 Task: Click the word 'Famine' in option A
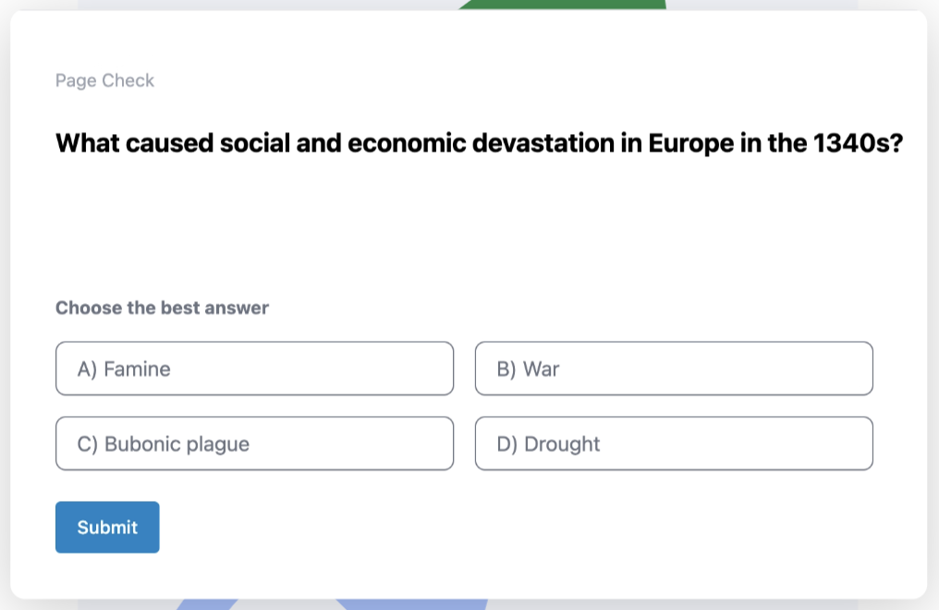click(x=137, y=370)
